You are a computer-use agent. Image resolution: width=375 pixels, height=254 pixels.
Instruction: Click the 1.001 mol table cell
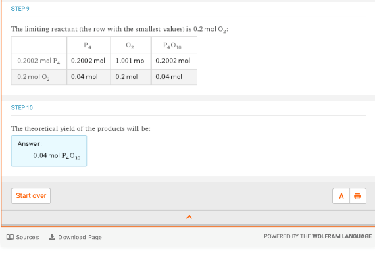coord(130,61)
